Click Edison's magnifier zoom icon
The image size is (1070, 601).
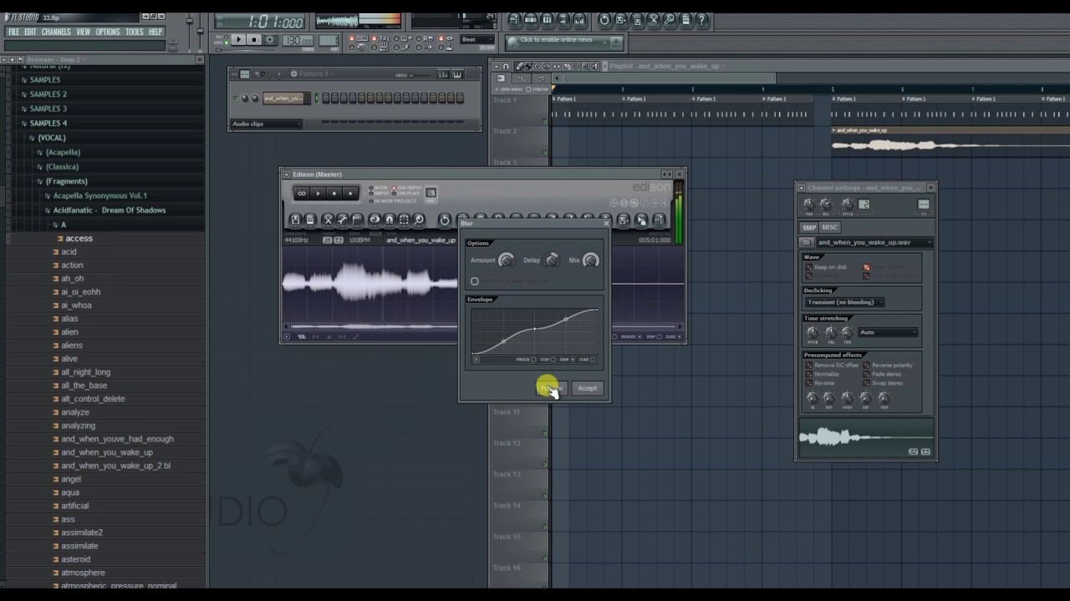coord(419,220)
